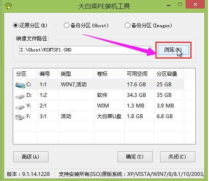The height and width of the screenshot is (181, 209).
Task: Click the 浏览 (B) browse button
Action: tap(173, 50)
